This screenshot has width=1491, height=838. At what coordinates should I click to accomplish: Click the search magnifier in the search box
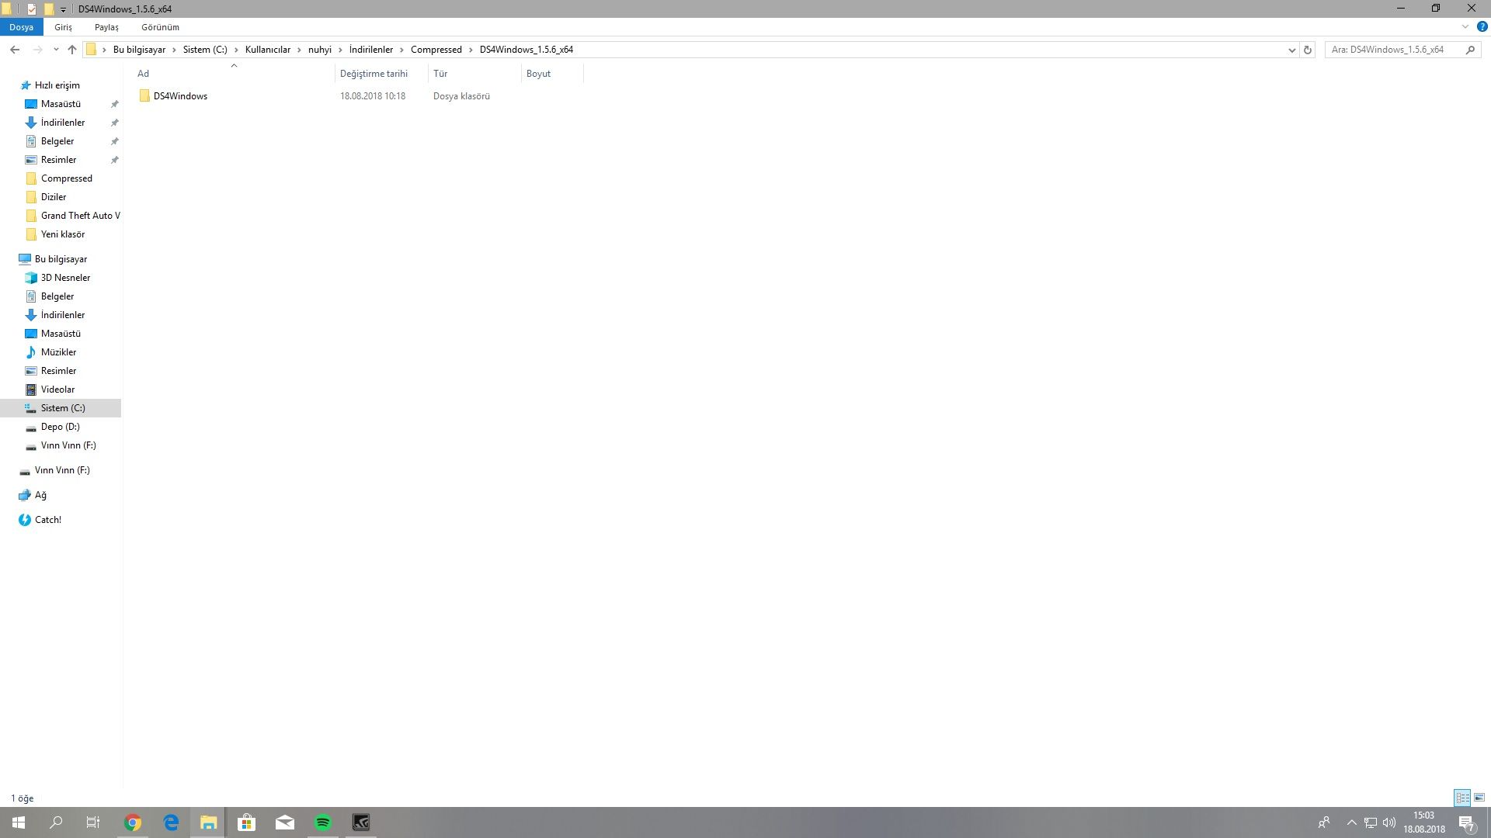(1470, 50)
